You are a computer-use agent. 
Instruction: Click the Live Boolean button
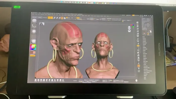tap(45, 18)
